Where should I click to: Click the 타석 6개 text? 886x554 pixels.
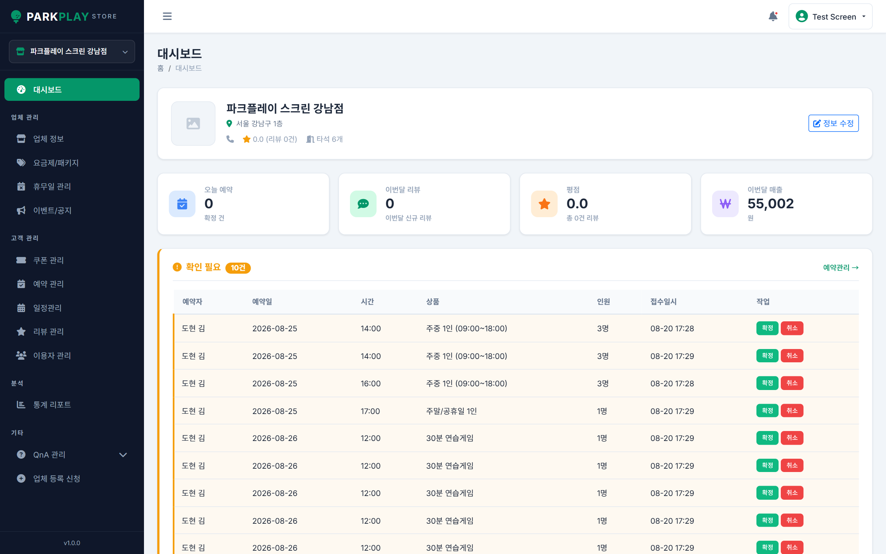click(x=329, y=139)
